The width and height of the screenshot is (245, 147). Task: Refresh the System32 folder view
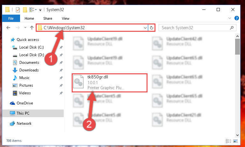click(x=152, y=28)
